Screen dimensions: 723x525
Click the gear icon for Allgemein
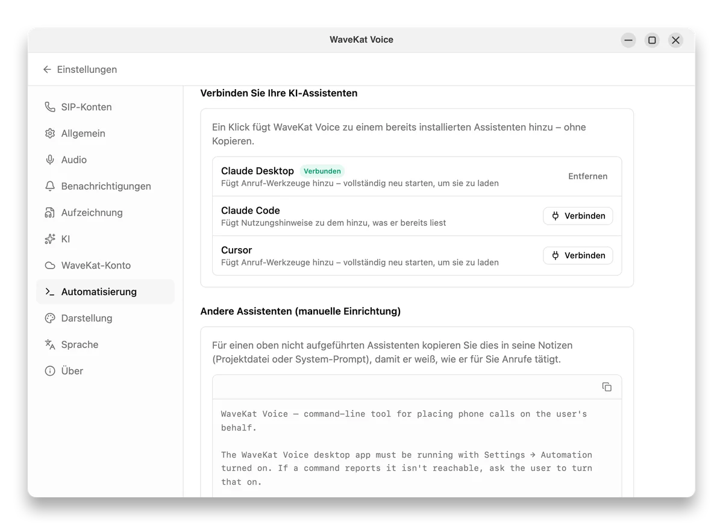[x=50, y=134]
